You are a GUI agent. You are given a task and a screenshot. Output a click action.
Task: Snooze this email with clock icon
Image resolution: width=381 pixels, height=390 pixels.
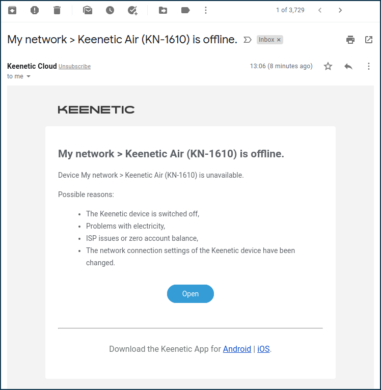110,10
